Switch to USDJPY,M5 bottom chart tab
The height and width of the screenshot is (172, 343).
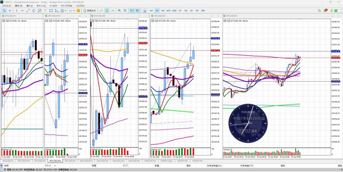pos(183,161)
